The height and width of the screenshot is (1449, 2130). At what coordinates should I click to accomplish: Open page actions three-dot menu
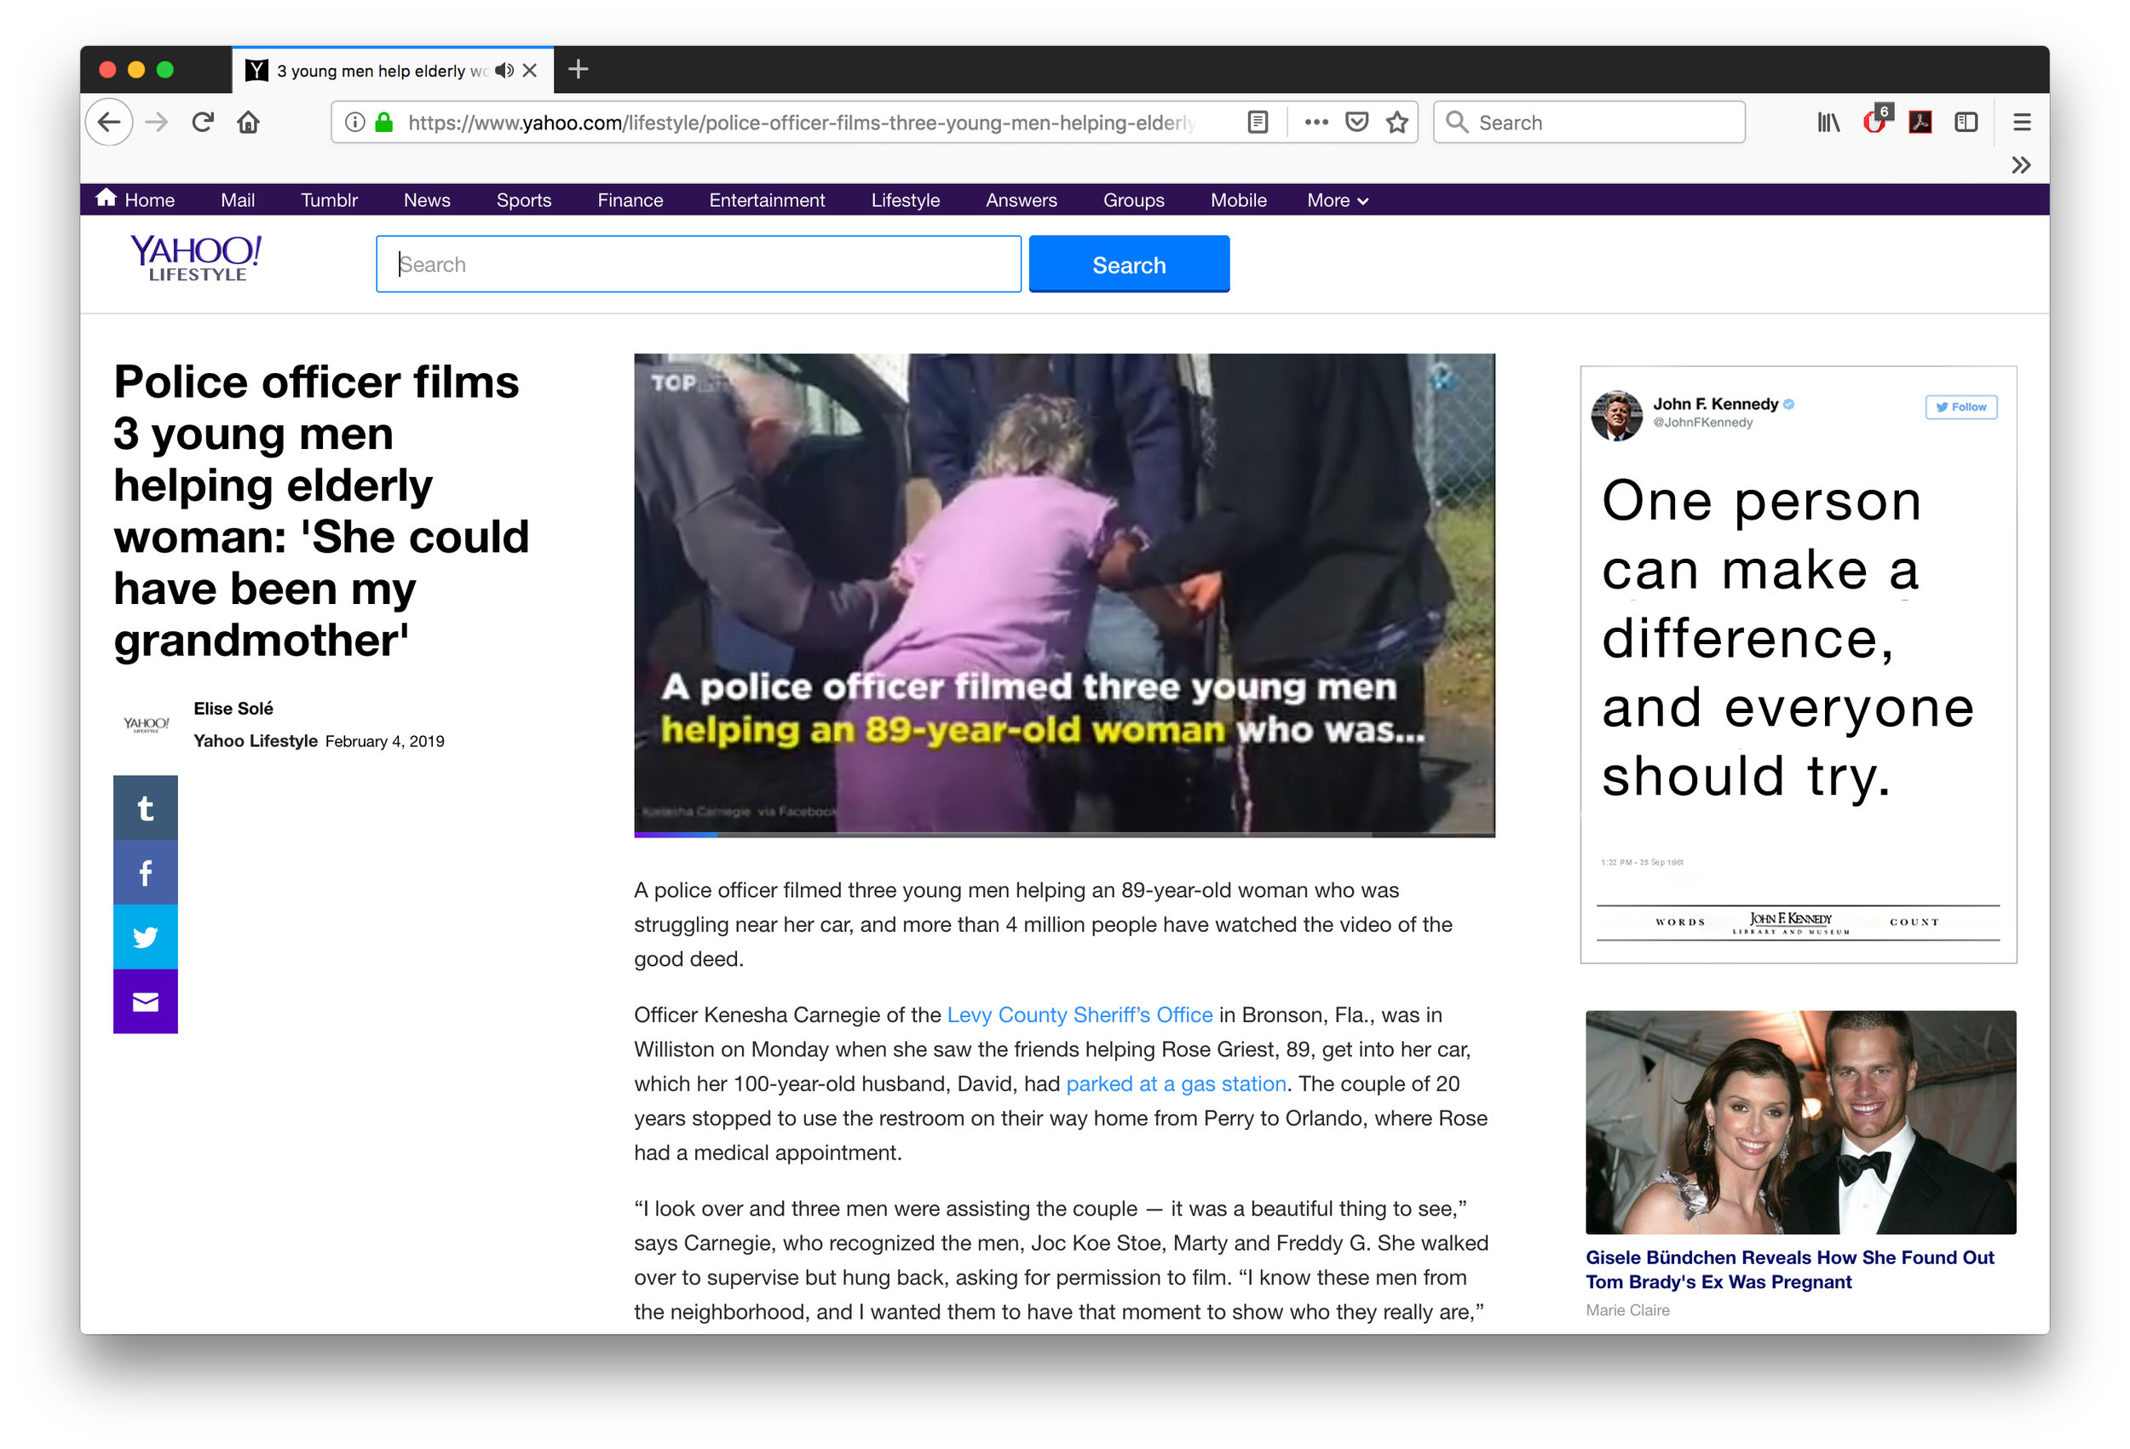pyautogui.click(x=1316, y=122)
